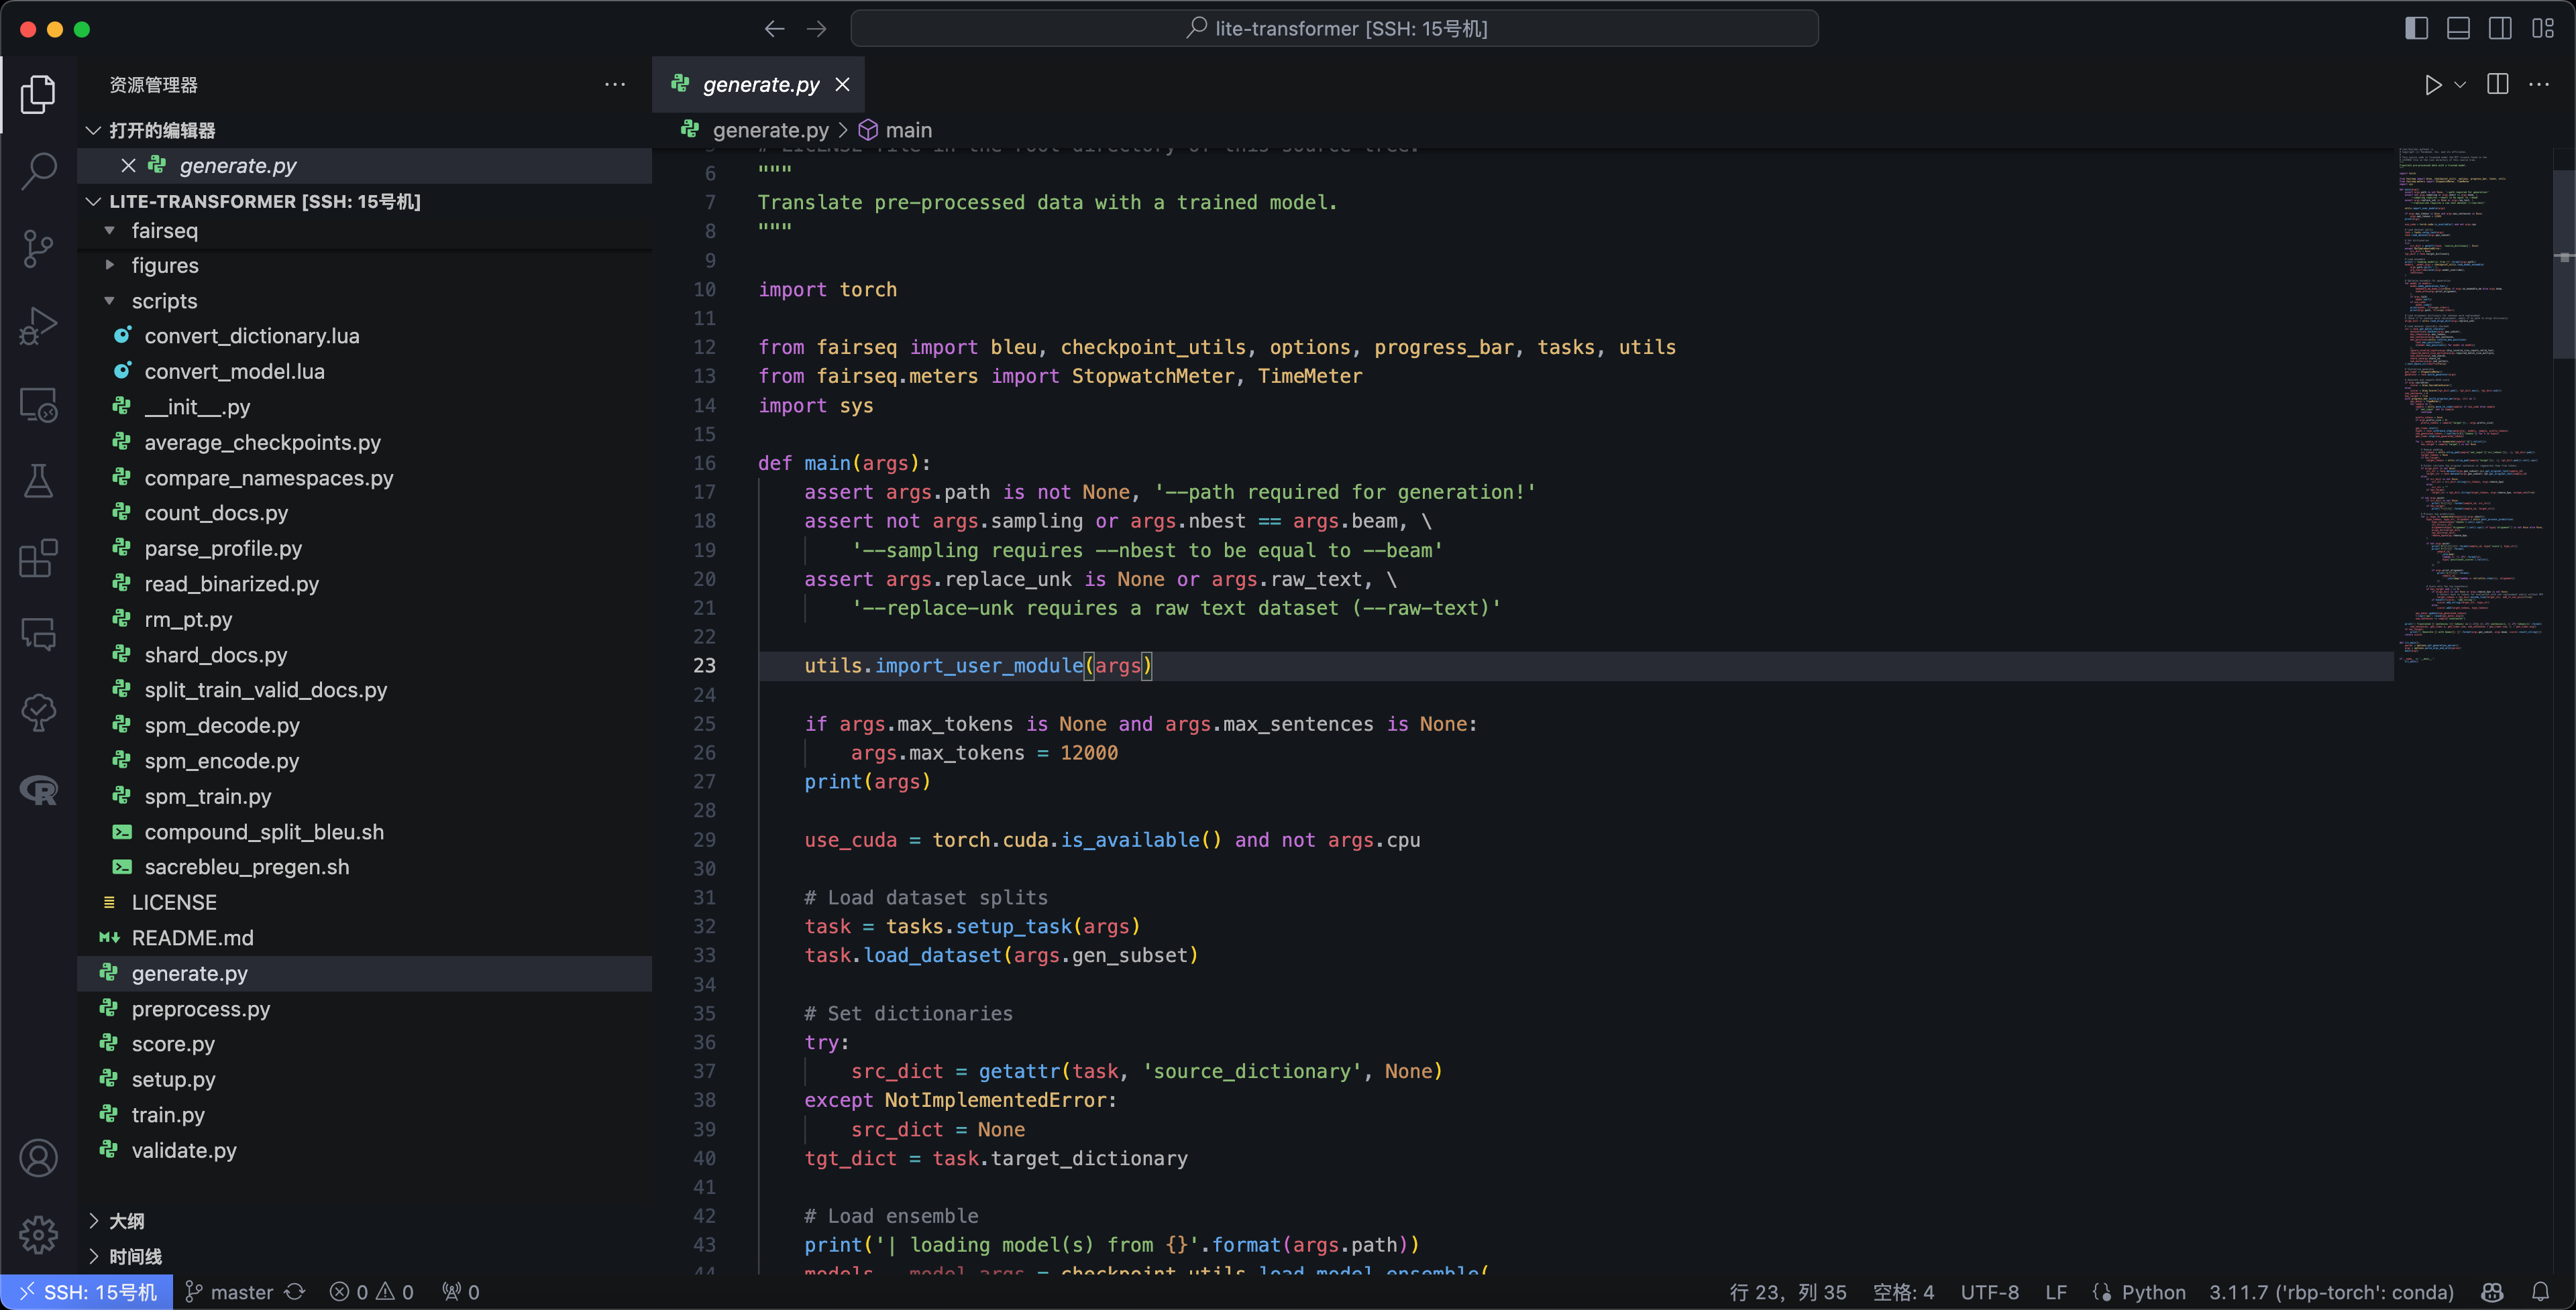Open the Search view in activity bar
2576x1310 pixels.
point(38,171)
